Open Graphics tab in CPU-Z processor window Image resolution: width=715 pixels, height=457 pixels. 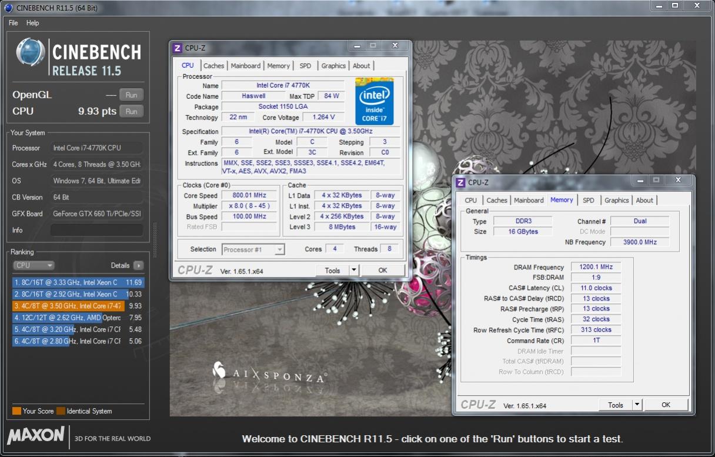tap(333, 66)
